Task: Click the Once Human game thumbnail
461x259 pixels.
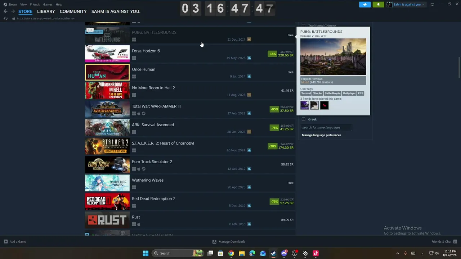Action: [x=107, y=72]
